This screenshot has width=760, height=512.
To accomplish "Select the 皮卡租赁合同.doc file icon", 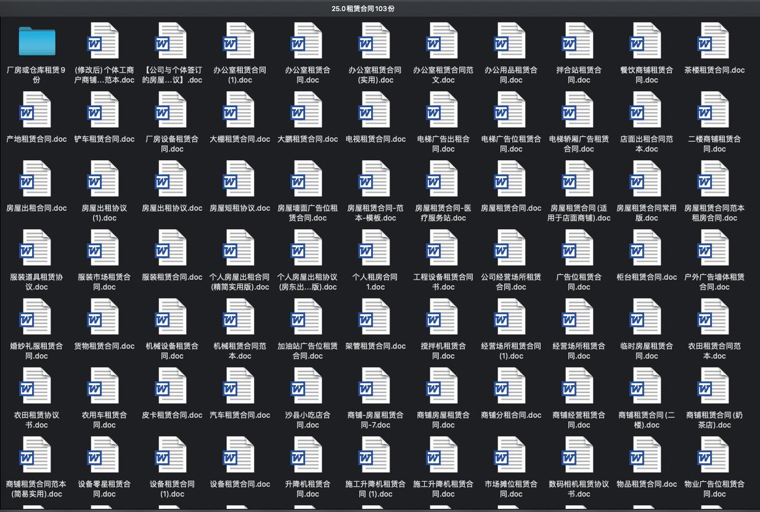I will 172,386.
